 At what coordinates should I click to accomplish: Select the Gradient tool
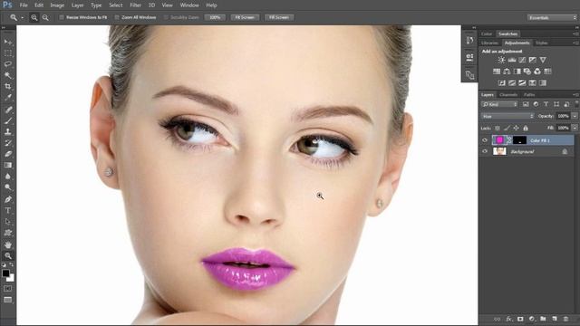(8, 165)
